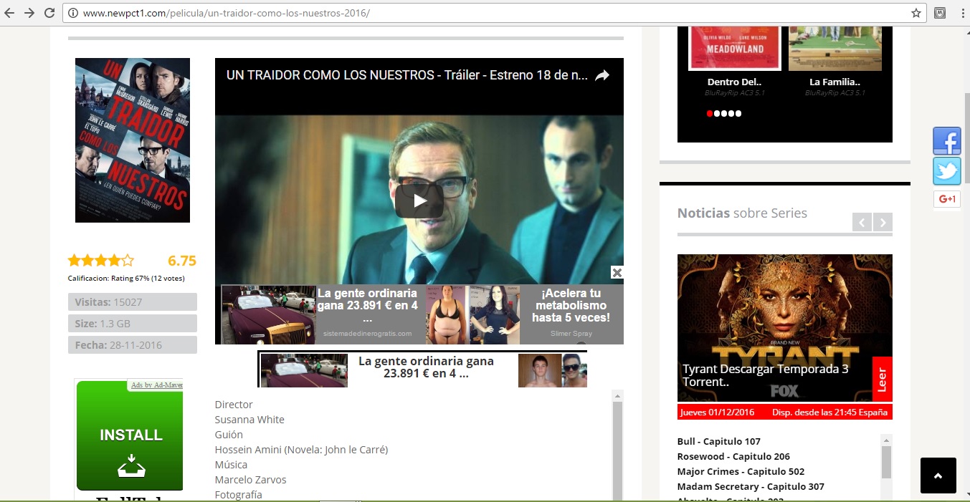The height and width of the screenshot is (502, 970).
Task: Open the trailer title link on the video
Action: 407,75
